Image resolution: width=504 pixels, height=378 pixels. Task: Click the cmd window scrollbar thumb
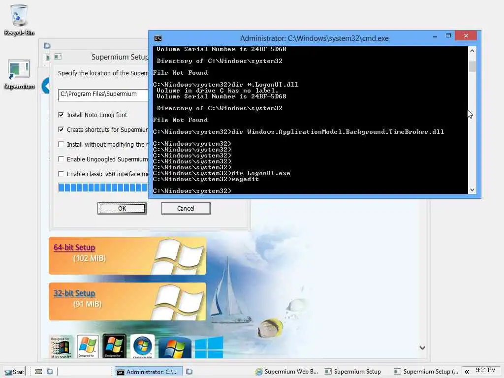click(472, 66)
